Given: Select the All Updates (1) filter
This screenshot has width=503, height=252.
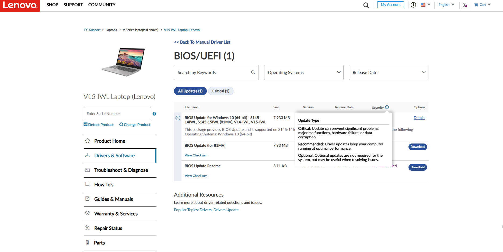Looking at the screenshot, I should tap(190, 91).
